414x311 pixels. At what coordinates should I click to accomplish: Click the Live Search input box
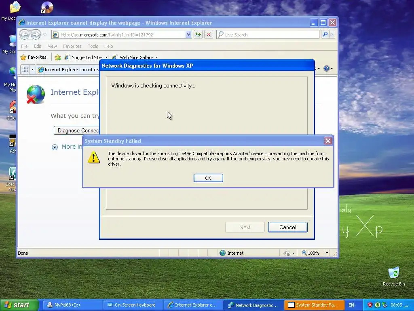[x=268, y=35]
